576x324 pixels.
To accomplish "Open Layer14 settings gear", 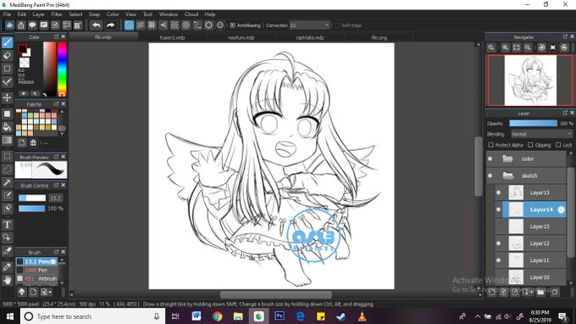I will click(561, 209).
